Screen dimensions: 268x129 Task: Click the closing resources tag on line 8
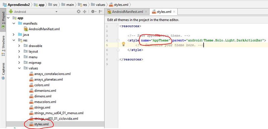[131, 59]
